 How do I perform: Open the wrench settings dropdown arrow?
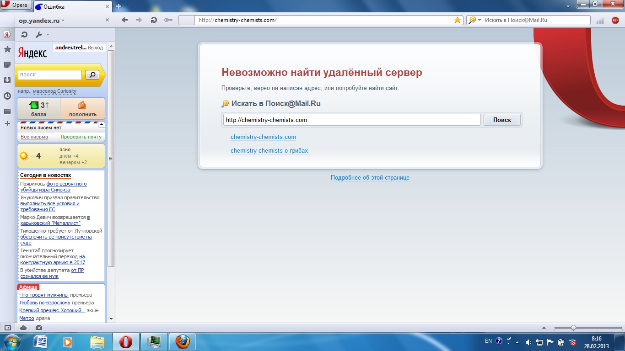48,35
